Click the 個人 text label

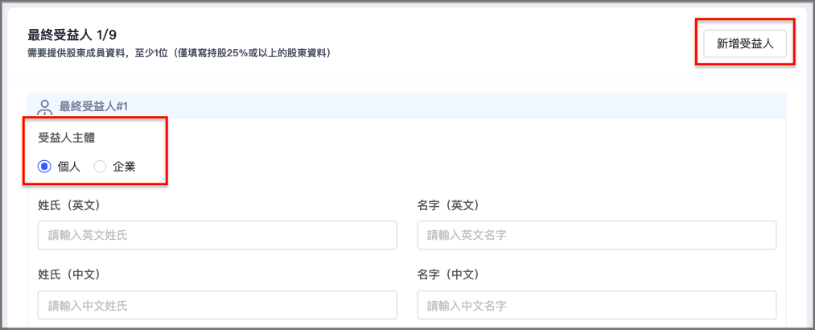69,167
